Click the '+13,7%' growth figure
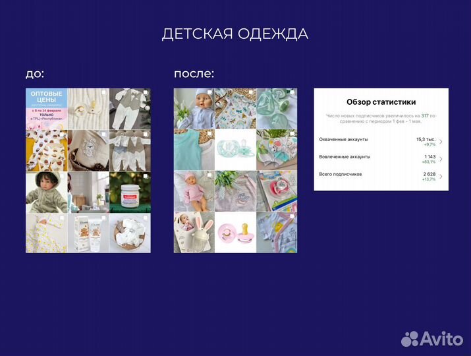Viewport: 471px width, 356px height. 429,179
